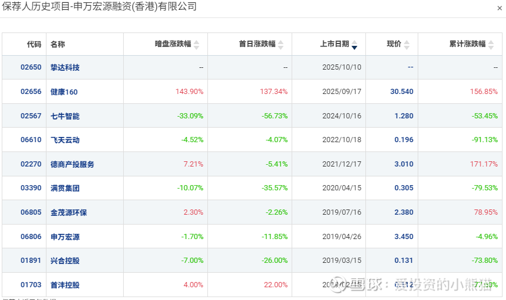The height and width of the screenshot is (300, 506).
Task: Open stock code 02567
Action: [31, 115]
